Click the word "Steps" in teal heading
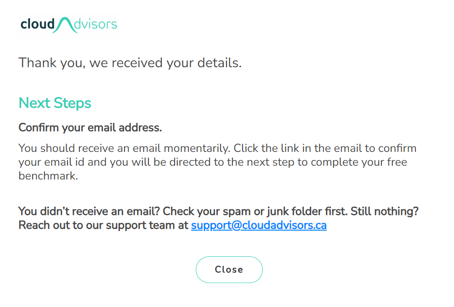 [x=73, y=103]
